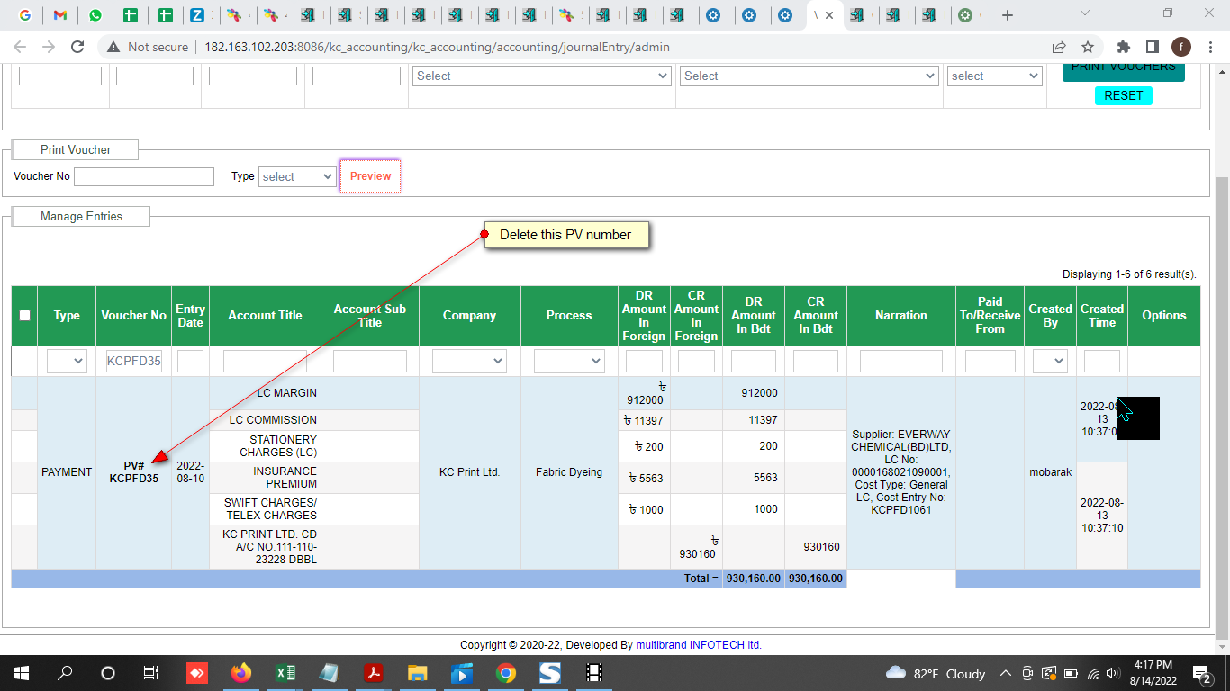Follow the multibrand INFOTECH ltd. link

click(699, 645)
